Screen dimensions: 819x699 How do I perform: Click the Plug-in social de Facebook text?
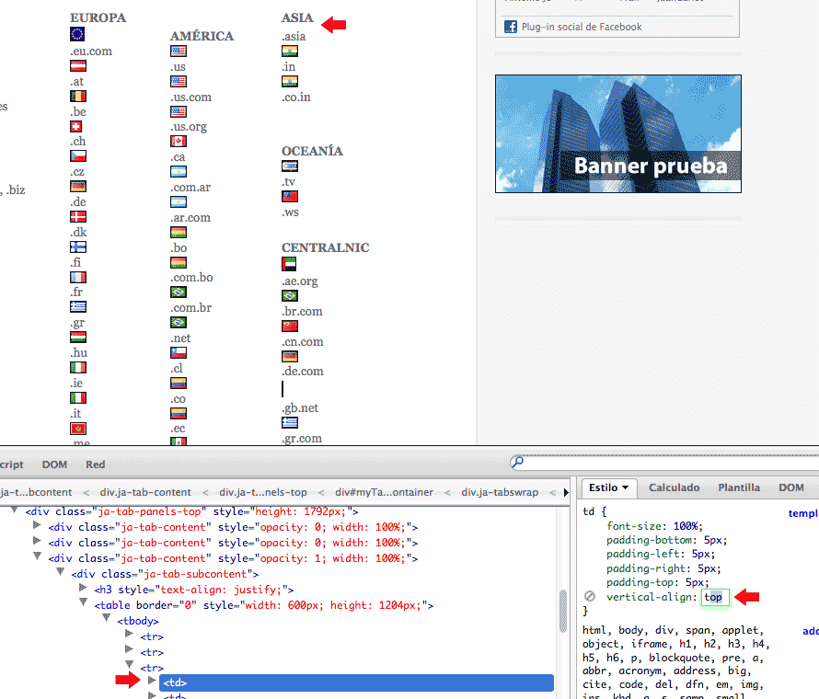point(582,28)
